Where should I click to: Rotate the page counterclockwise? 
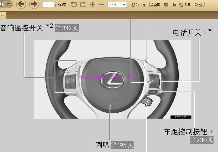(x=74, y=5)
